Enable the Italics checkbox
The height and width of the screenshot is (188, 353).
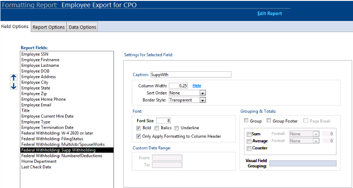coord(156,128)
